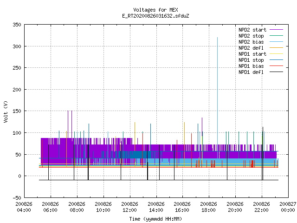Click the 350 y-axis tick label
Viewport: 297px width, 223px height.
[x=17, y=25]
